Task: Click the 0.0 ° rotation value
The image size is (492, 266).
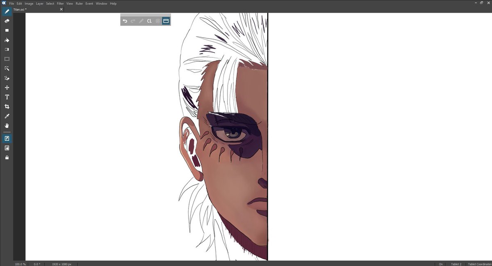Action: click(x=37, y=264)
